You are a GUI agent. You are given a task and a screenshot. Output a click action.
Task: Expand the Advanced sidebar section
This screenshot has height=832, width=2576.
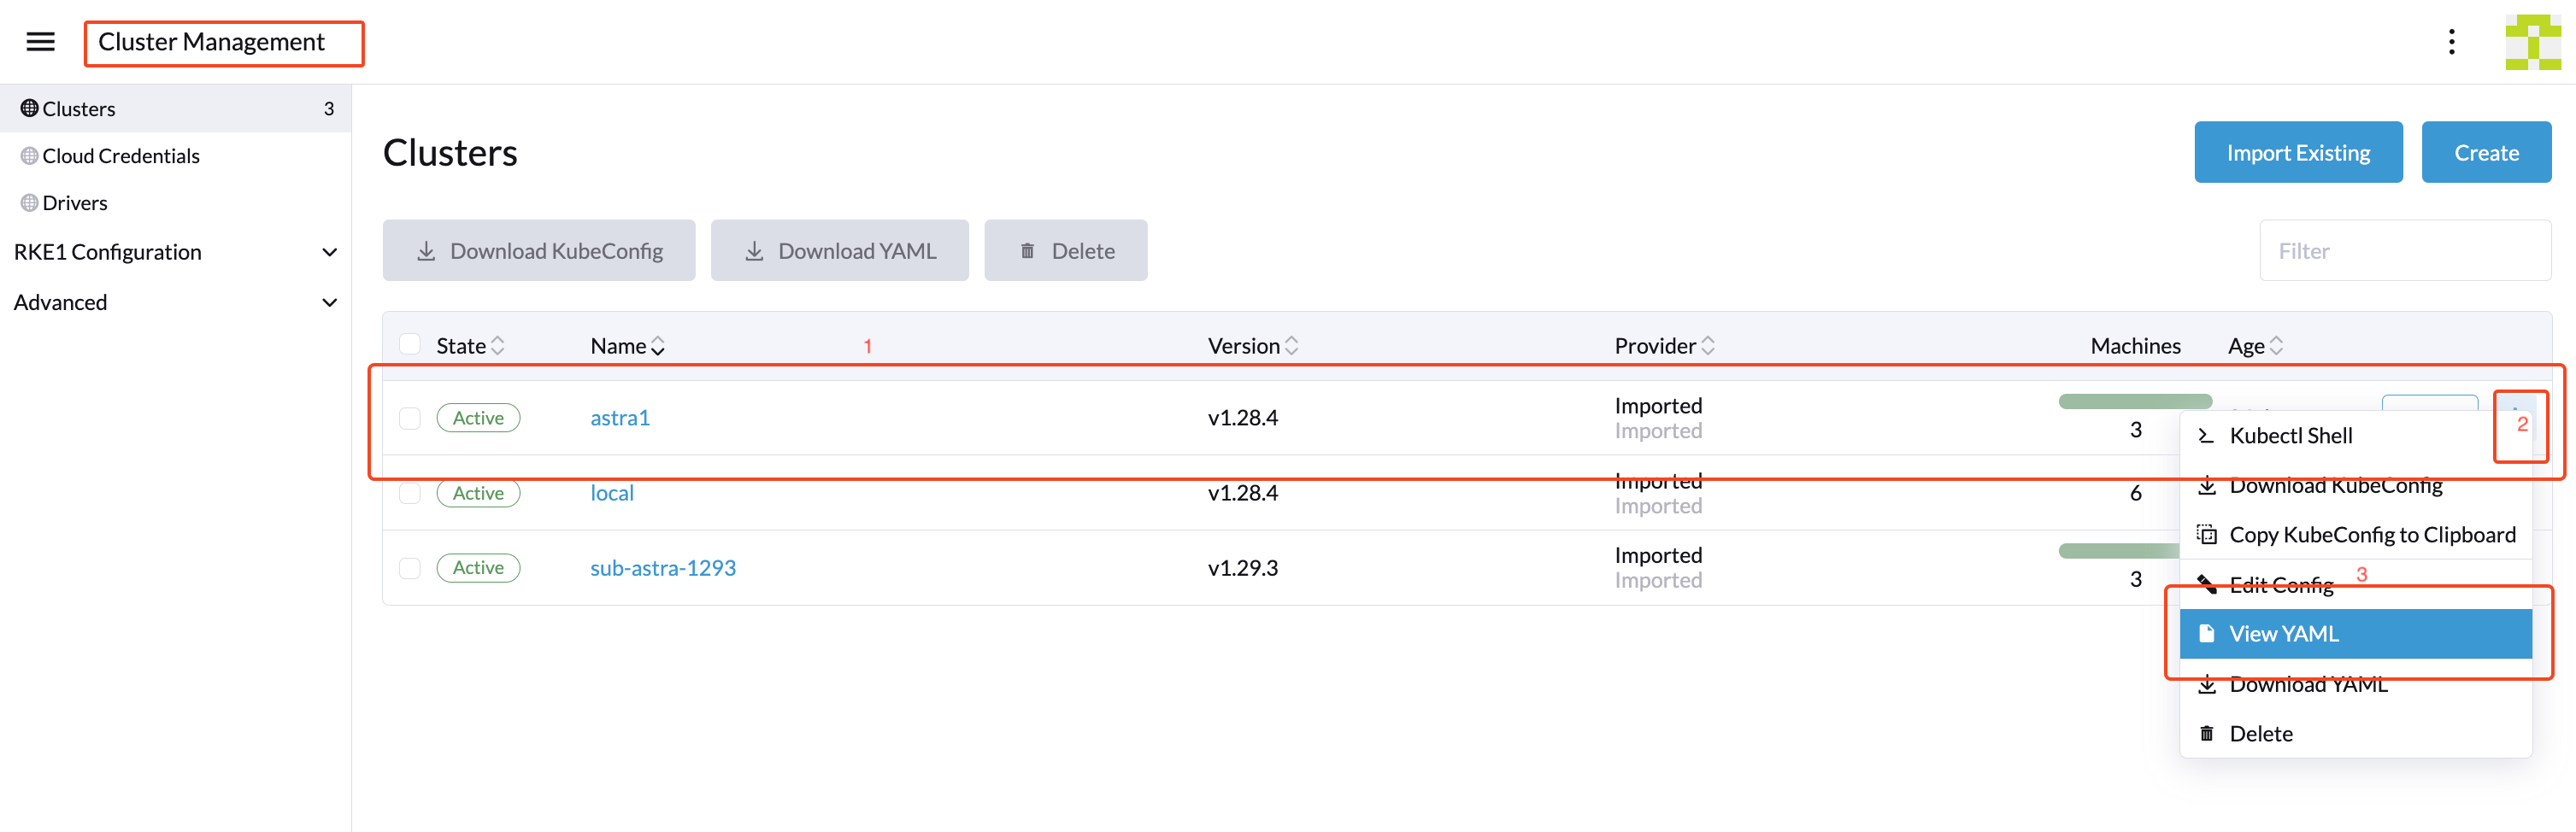[x=329, y=302]
